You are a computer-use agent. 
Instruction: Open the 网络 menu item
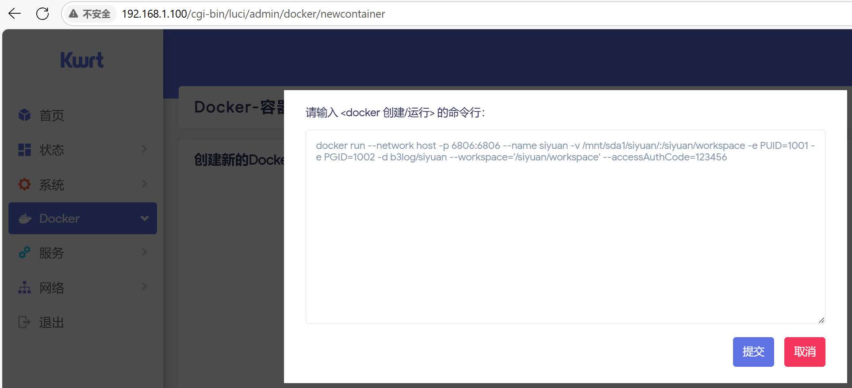83,288
